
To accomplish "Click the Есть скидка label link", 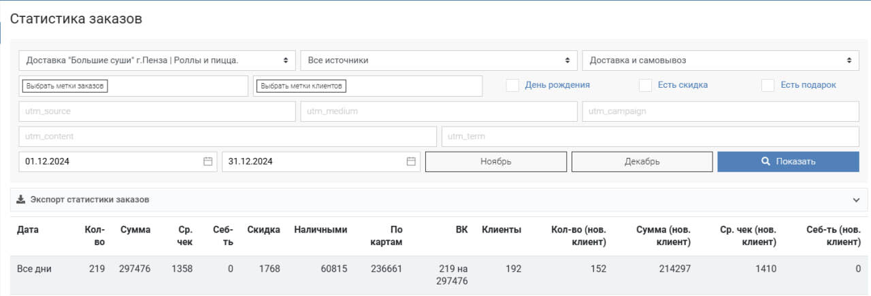I will [683, 85].
